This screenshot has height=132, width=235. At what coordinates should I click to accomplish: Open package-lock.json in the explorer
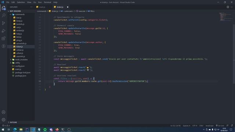23,73
